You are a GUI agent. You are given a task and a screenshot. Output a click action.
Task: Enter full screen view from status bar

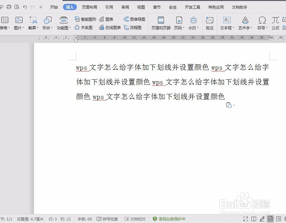(x=246, y=219)
